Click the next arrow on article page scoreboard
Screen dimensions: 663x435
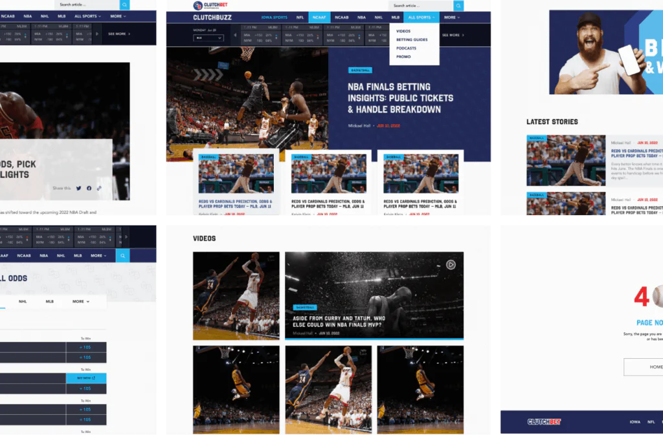click(x=97, y=34)
